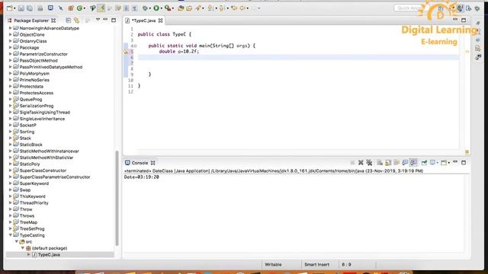Close the Console view tab

coord(152,163)
